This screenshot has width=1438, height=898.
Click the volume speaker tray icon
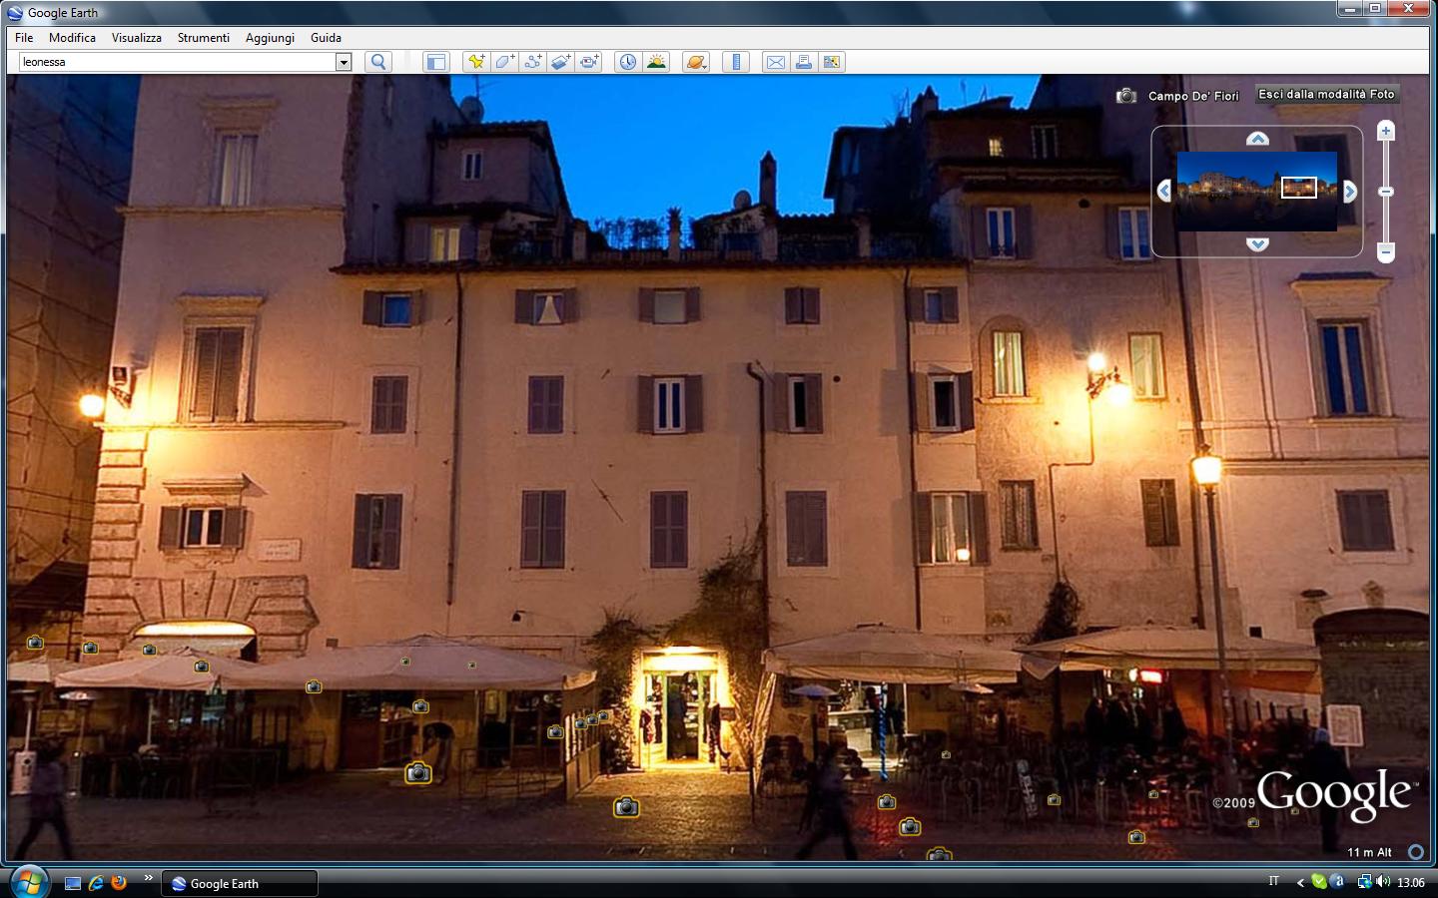pos(1383,882)
